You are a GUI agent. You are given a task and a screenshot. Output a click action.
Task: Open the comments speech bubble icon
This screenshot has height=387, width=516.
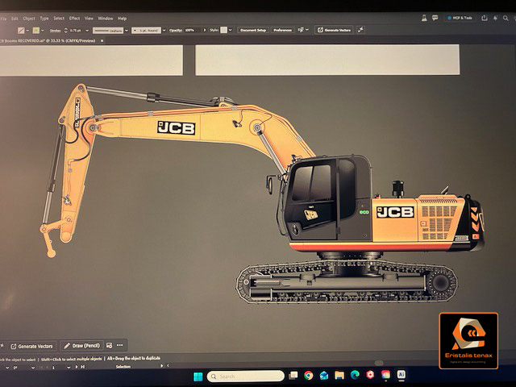435,18
